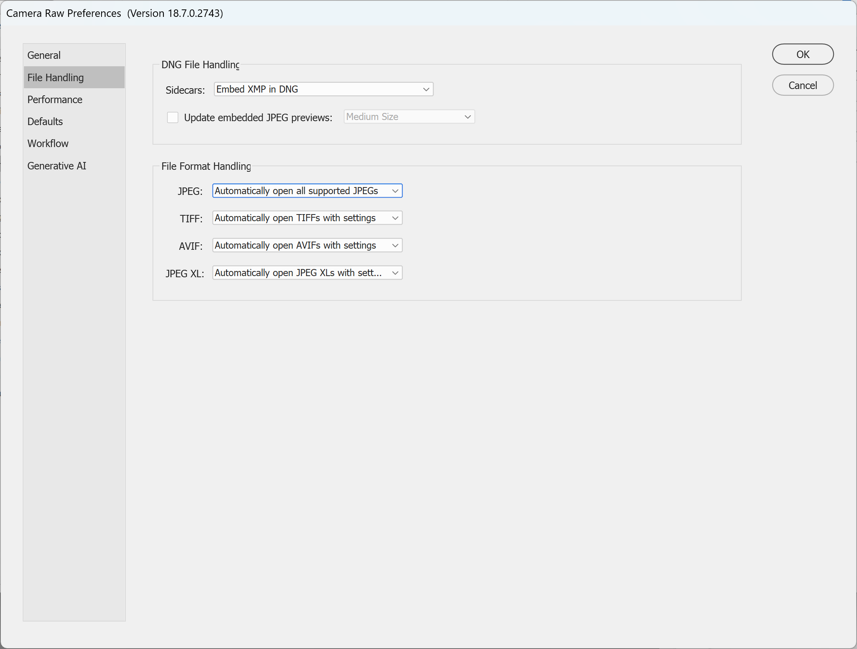Image resolution: width=857 pixels, height=649 pixels.
Task: Click the JPEG XL: label
Action: click(x=185, y=274)
